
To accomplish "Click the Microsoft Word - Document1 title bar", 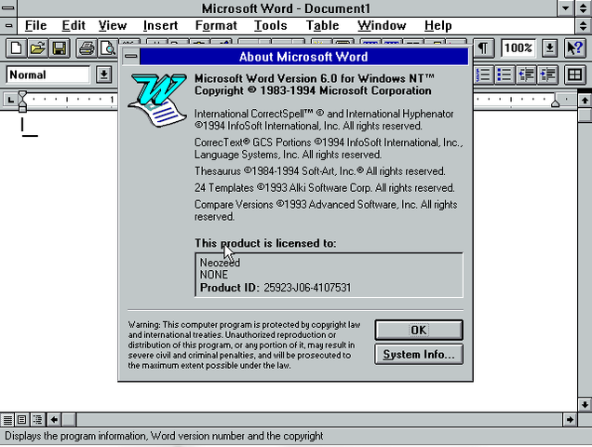I will pos(286,8).
